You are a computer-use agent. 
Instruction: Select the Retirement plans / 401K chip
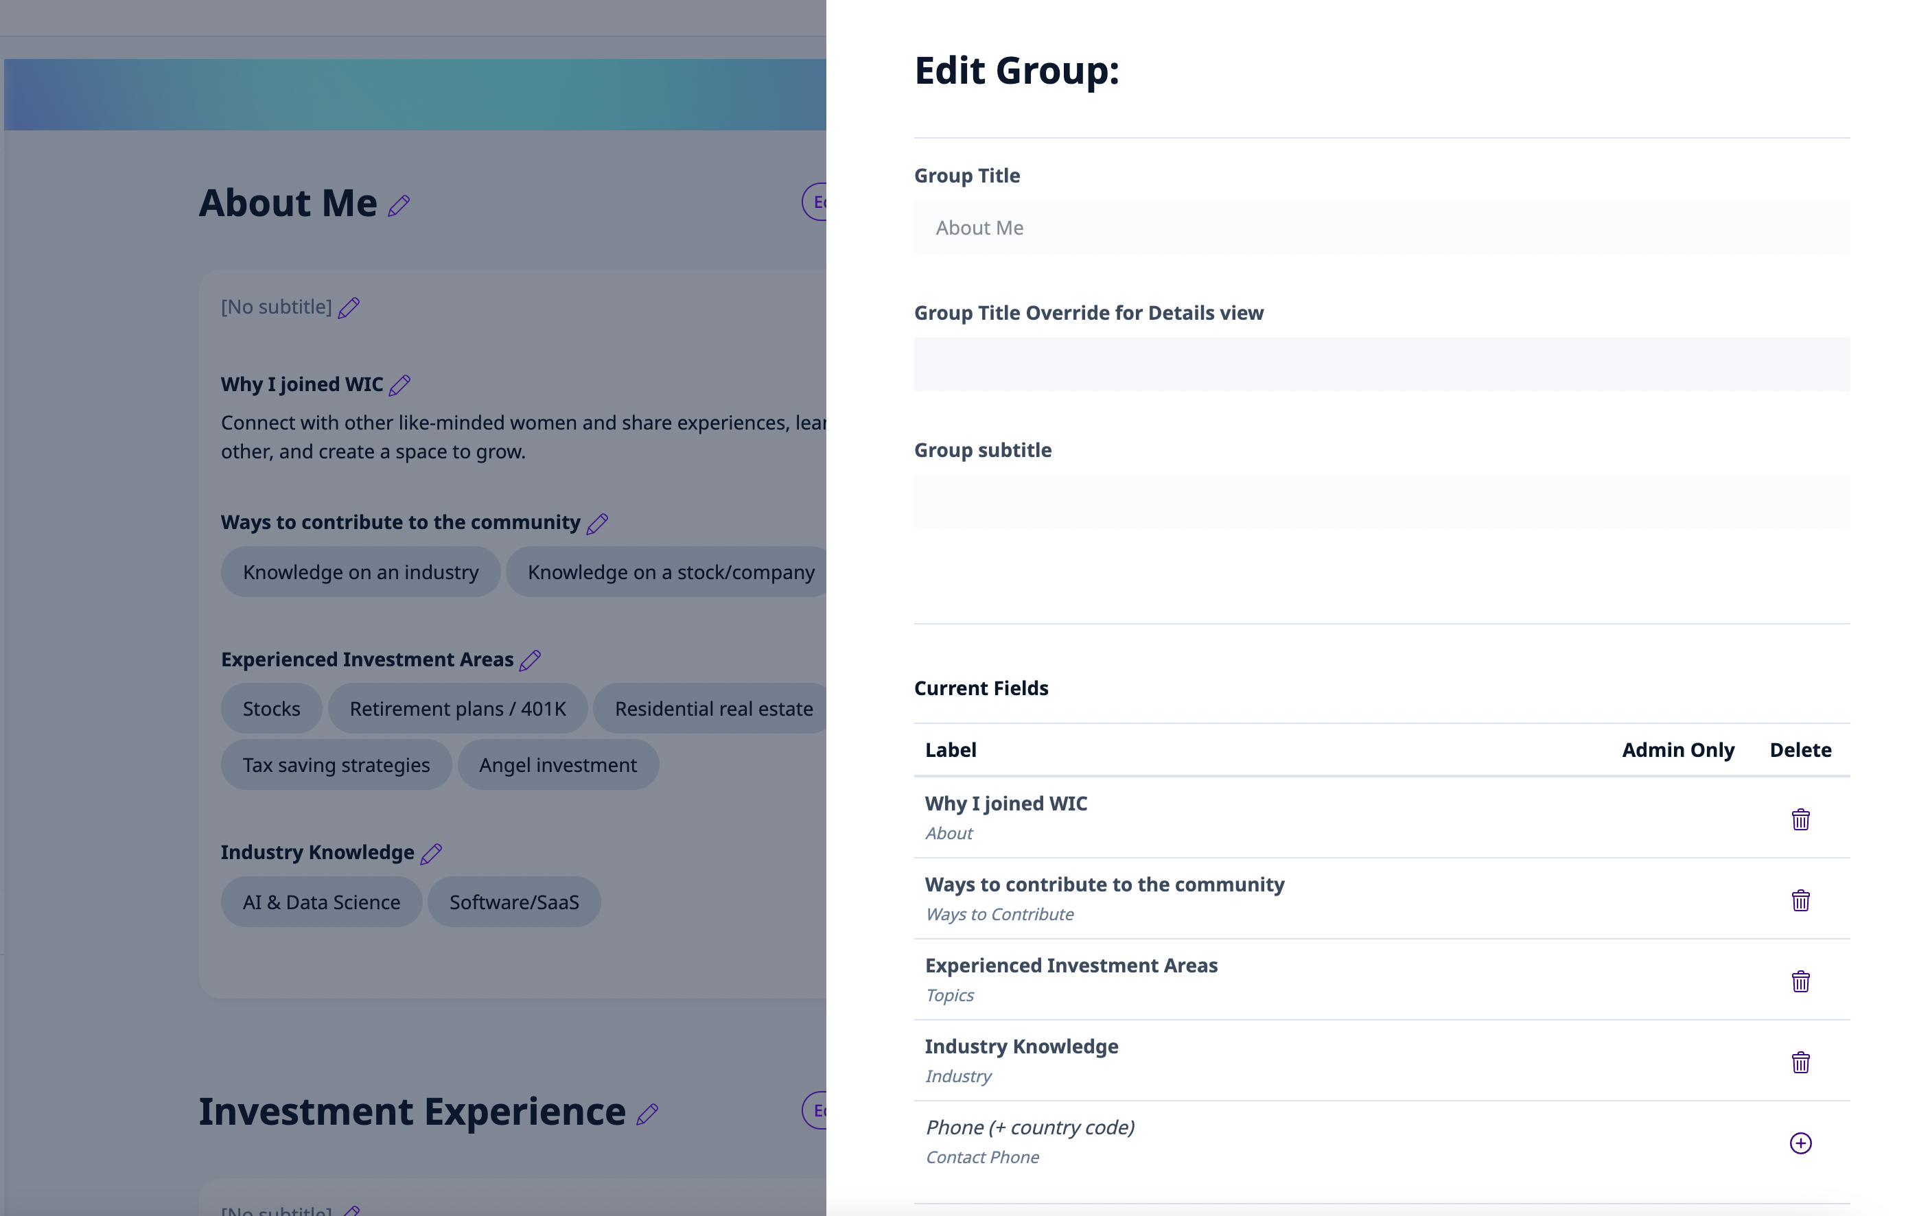coord(458,709)
